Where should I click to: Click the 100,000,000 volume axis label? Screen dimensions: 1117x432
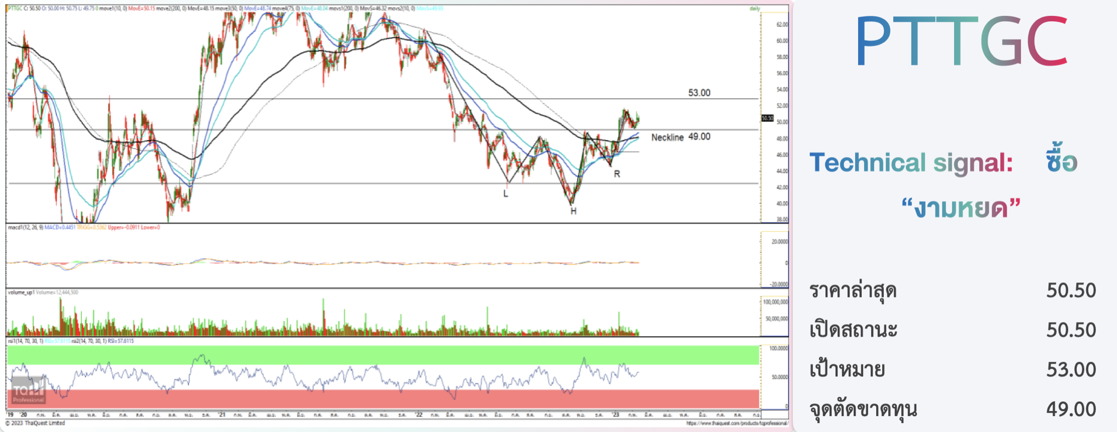(776, 302)
